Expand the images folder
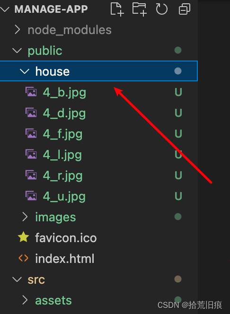Screen dimensions: 230x314 coord(25,217)
